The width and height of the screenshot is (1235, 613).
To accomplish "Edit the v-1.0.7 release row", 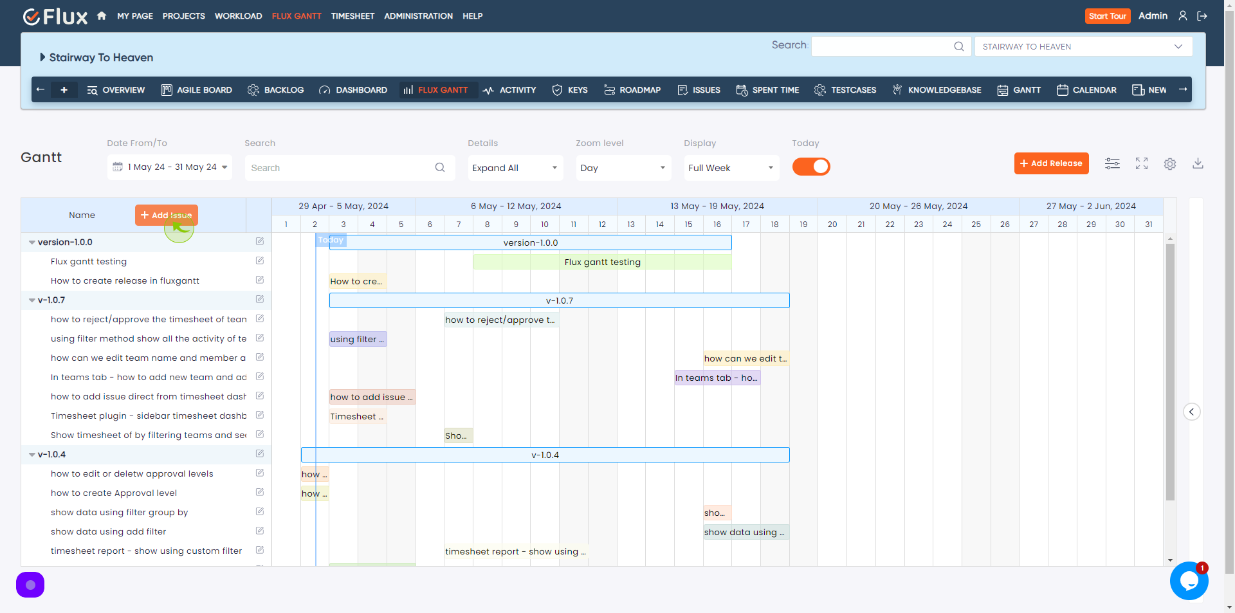I will tap(260, 299).
